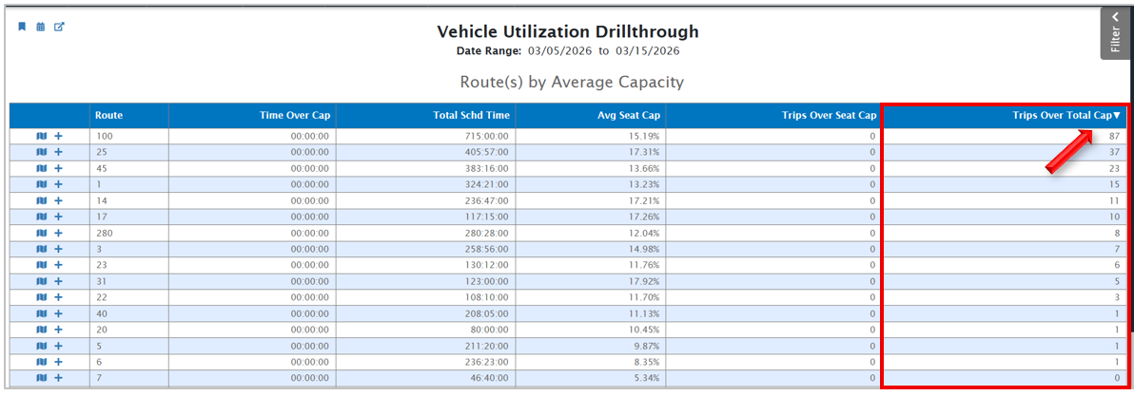This screenshot has width=1134, height=396.
Task: Open the map for Route 6
Action: [42, 362]
